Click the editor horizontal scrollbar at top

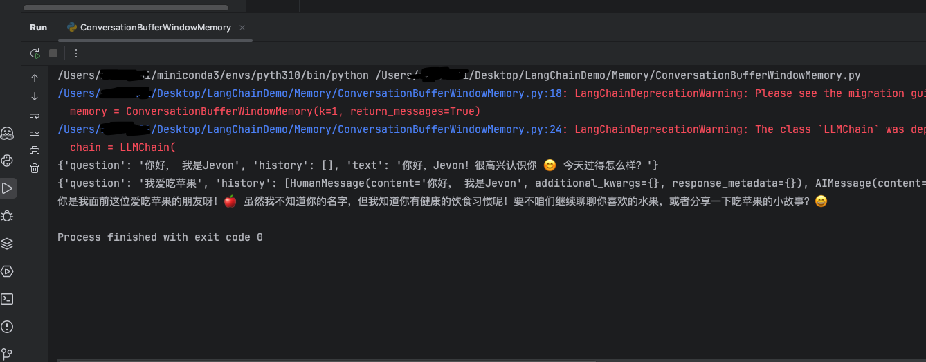coord(126,8)
